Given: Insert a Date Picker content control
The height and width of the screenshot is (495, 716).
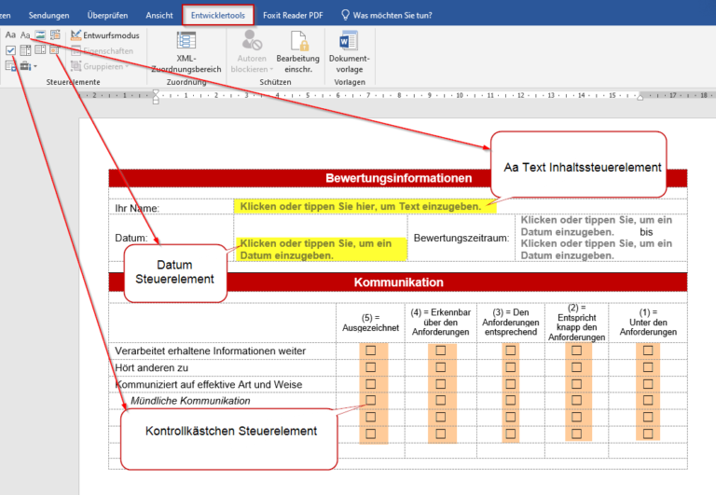Looking at the screenshot, I should (55, 49).
